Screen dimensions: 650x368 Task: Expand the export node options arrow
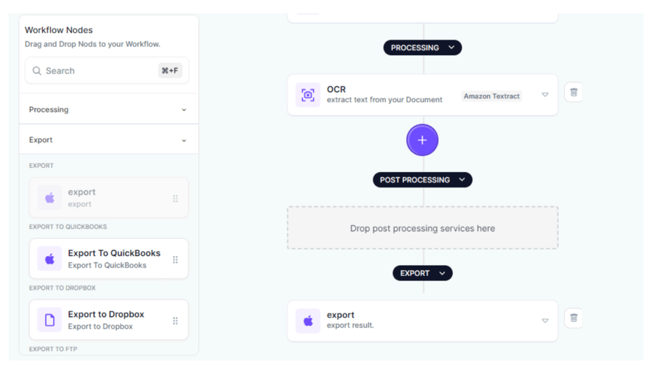(x=545, y=320)
